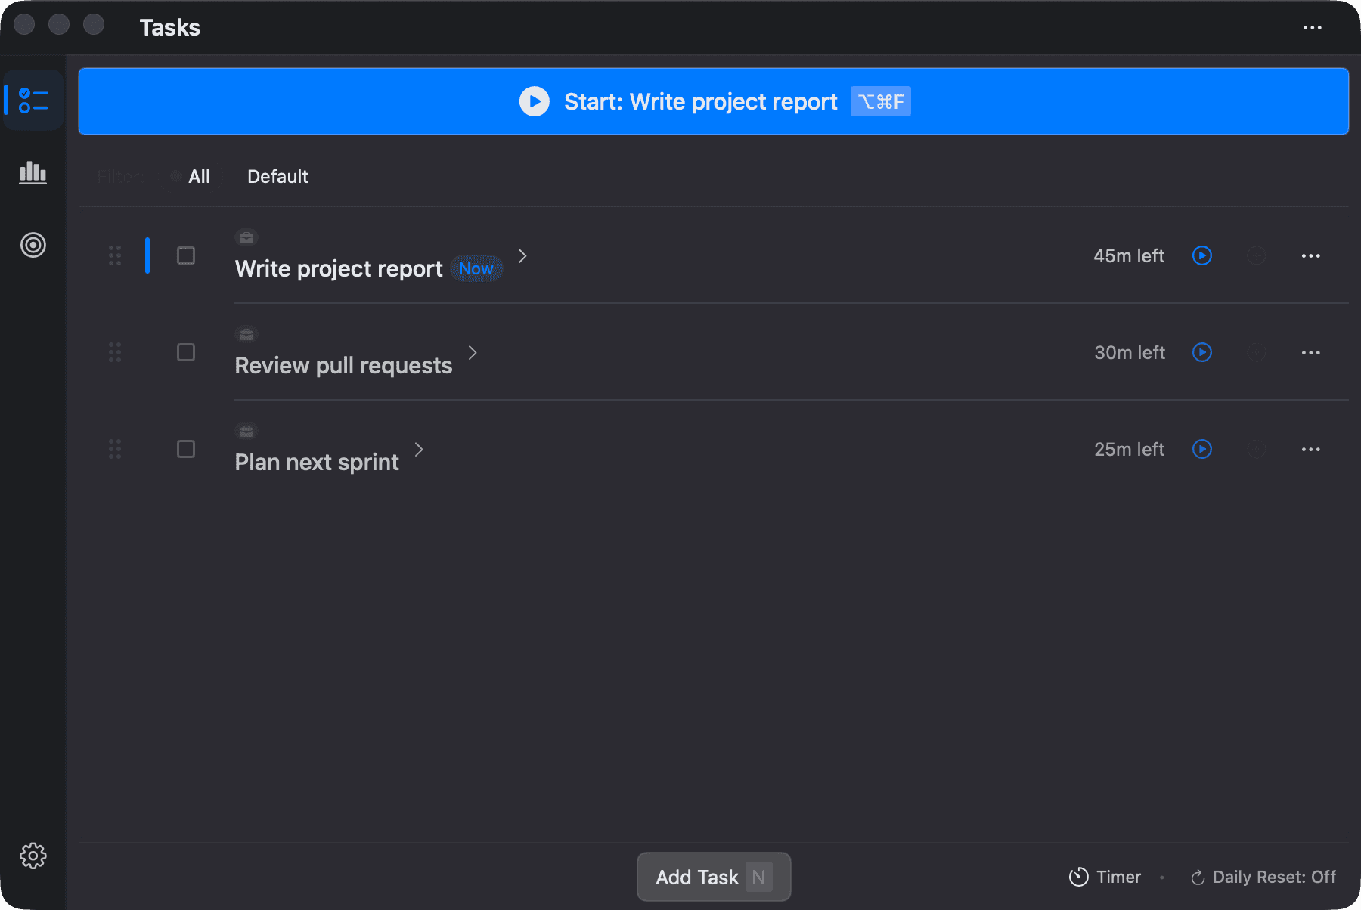Open settings gear in the sidebar
Screen dimensions: 1361x910
click(x=33, y=856)
